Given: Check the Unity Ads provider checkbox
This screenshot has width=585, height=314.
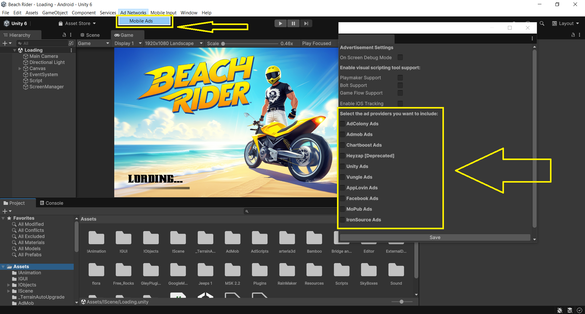Looking at the screenshot, I should point(342,166).
